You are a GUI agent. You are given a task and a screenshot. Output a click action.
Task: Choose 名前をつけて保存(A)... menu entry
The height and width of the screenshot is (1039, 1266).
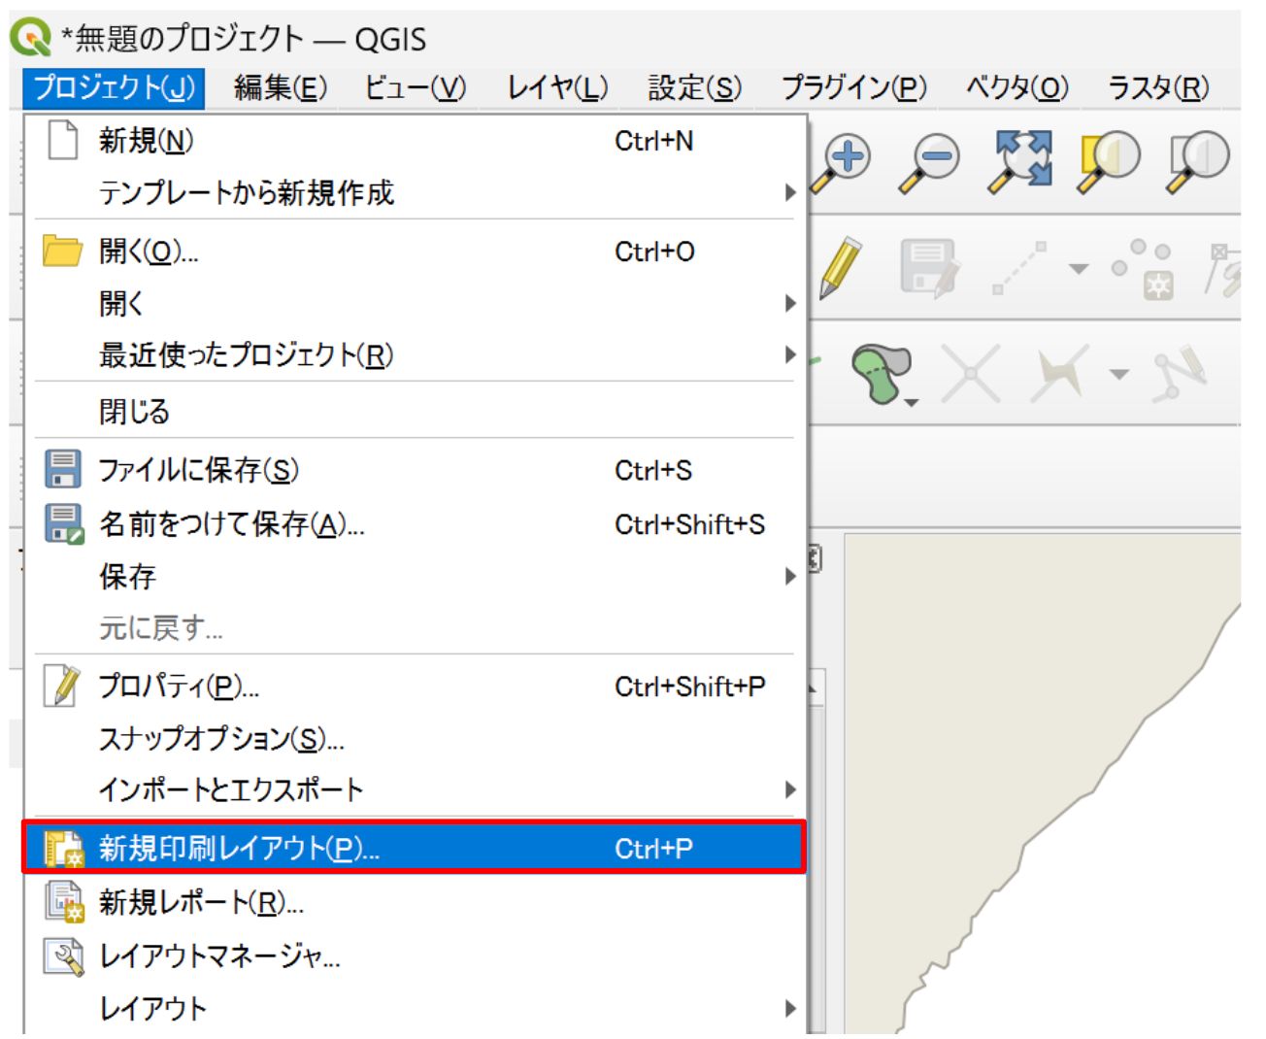(x=416, y=524)
